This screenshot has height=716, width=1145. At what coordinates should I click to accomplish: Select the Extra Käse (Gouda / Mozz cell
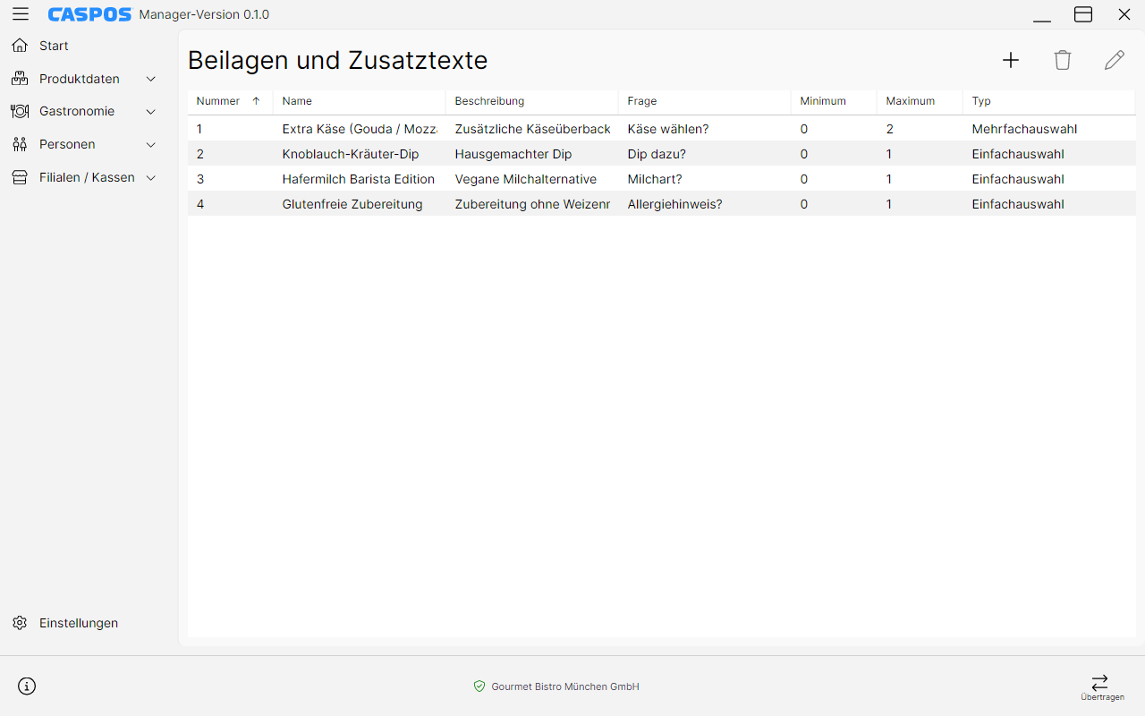pyautogui.click(x=360, y=129)
